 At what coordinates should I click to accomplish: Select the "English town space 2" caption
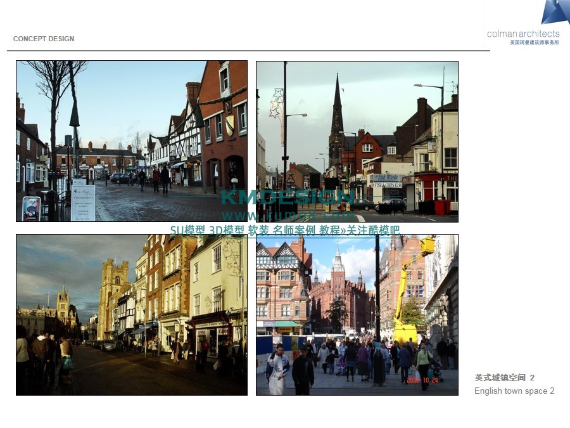coord(514,391)
